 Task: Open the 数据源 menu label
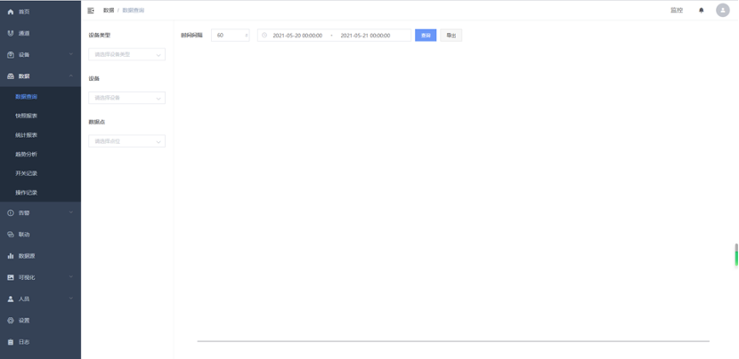27,256
